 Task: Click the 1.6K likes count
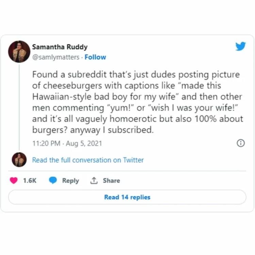coord(30,181)
